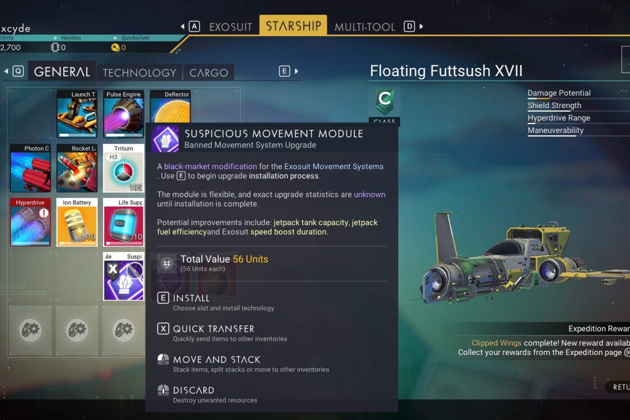The height and width of the screenshot is (420, 630).
Task: Select the Life Support Gel item
Action: 123,222
